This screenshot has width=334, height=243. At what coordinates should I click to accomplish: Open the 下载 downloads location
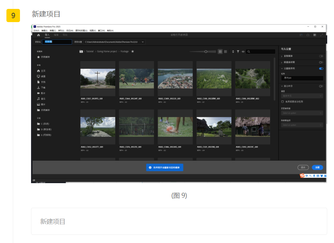[41, 88]
